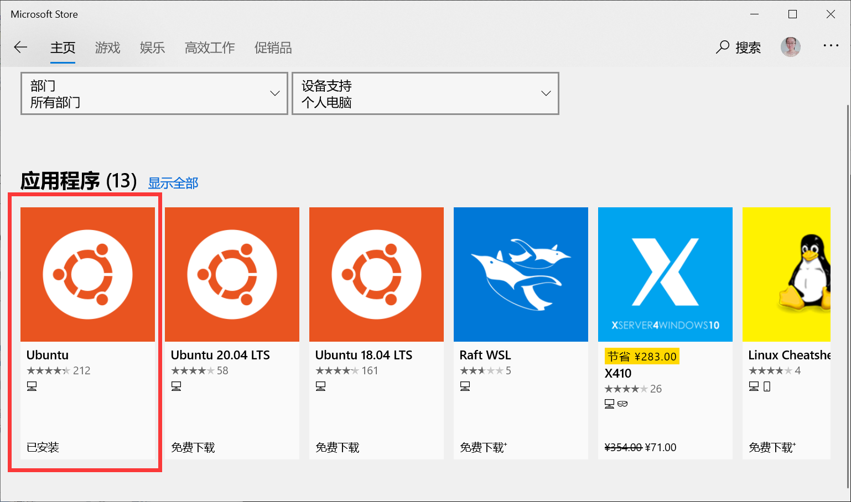Switch to the 促销品 tab

273,48
